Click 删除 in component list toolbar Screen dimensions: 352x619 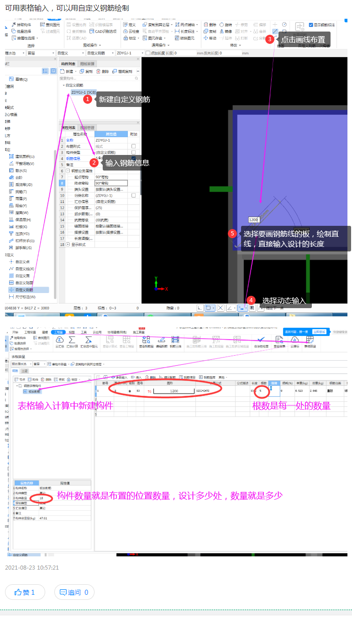[103, 71]
